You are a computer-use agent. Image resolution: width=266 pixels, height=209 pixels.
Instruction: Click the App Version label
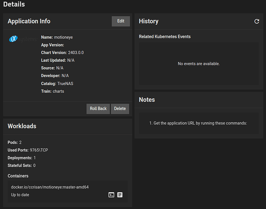point(53,45)
